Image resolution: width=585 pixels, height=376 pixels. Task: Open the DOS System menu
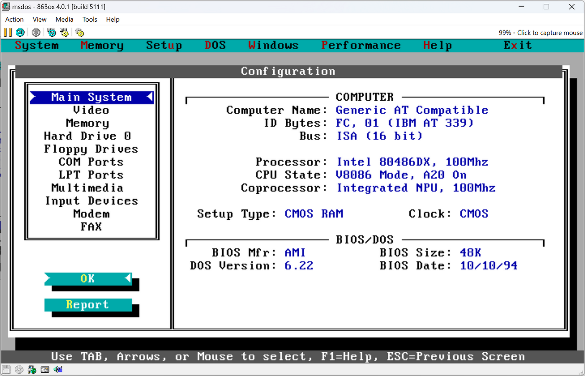pos(37,45)
